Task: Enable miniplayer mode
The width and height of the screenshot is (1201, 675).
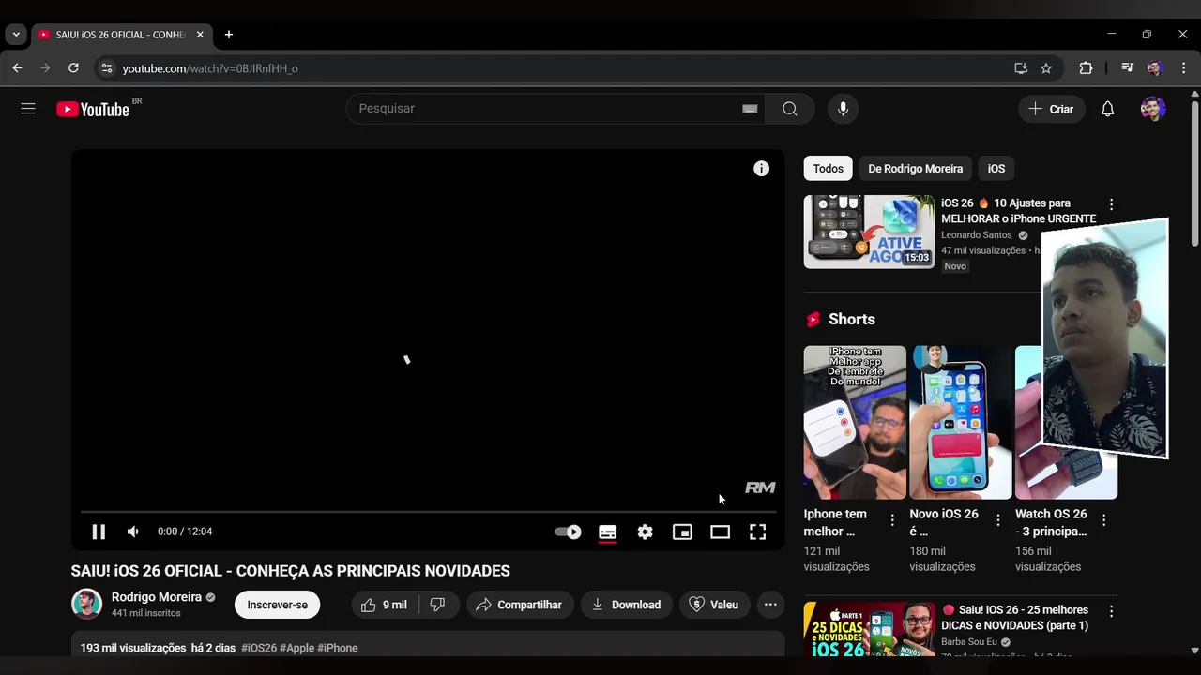Action: point(682,532)
